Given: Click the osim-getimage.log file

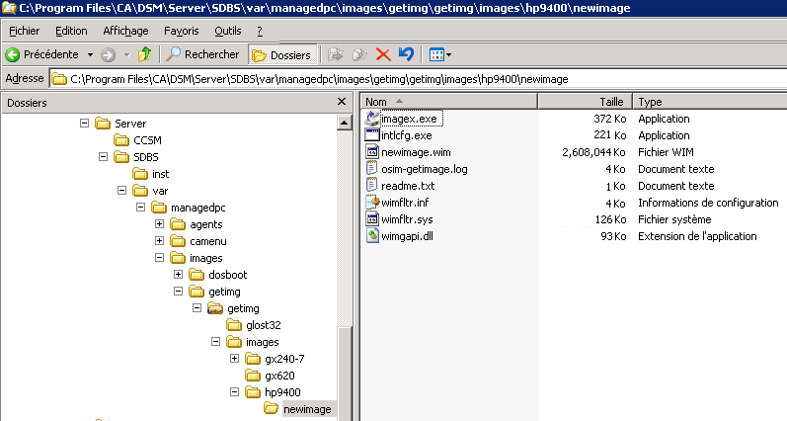Looking at the screenshot, I should point(423,169).
